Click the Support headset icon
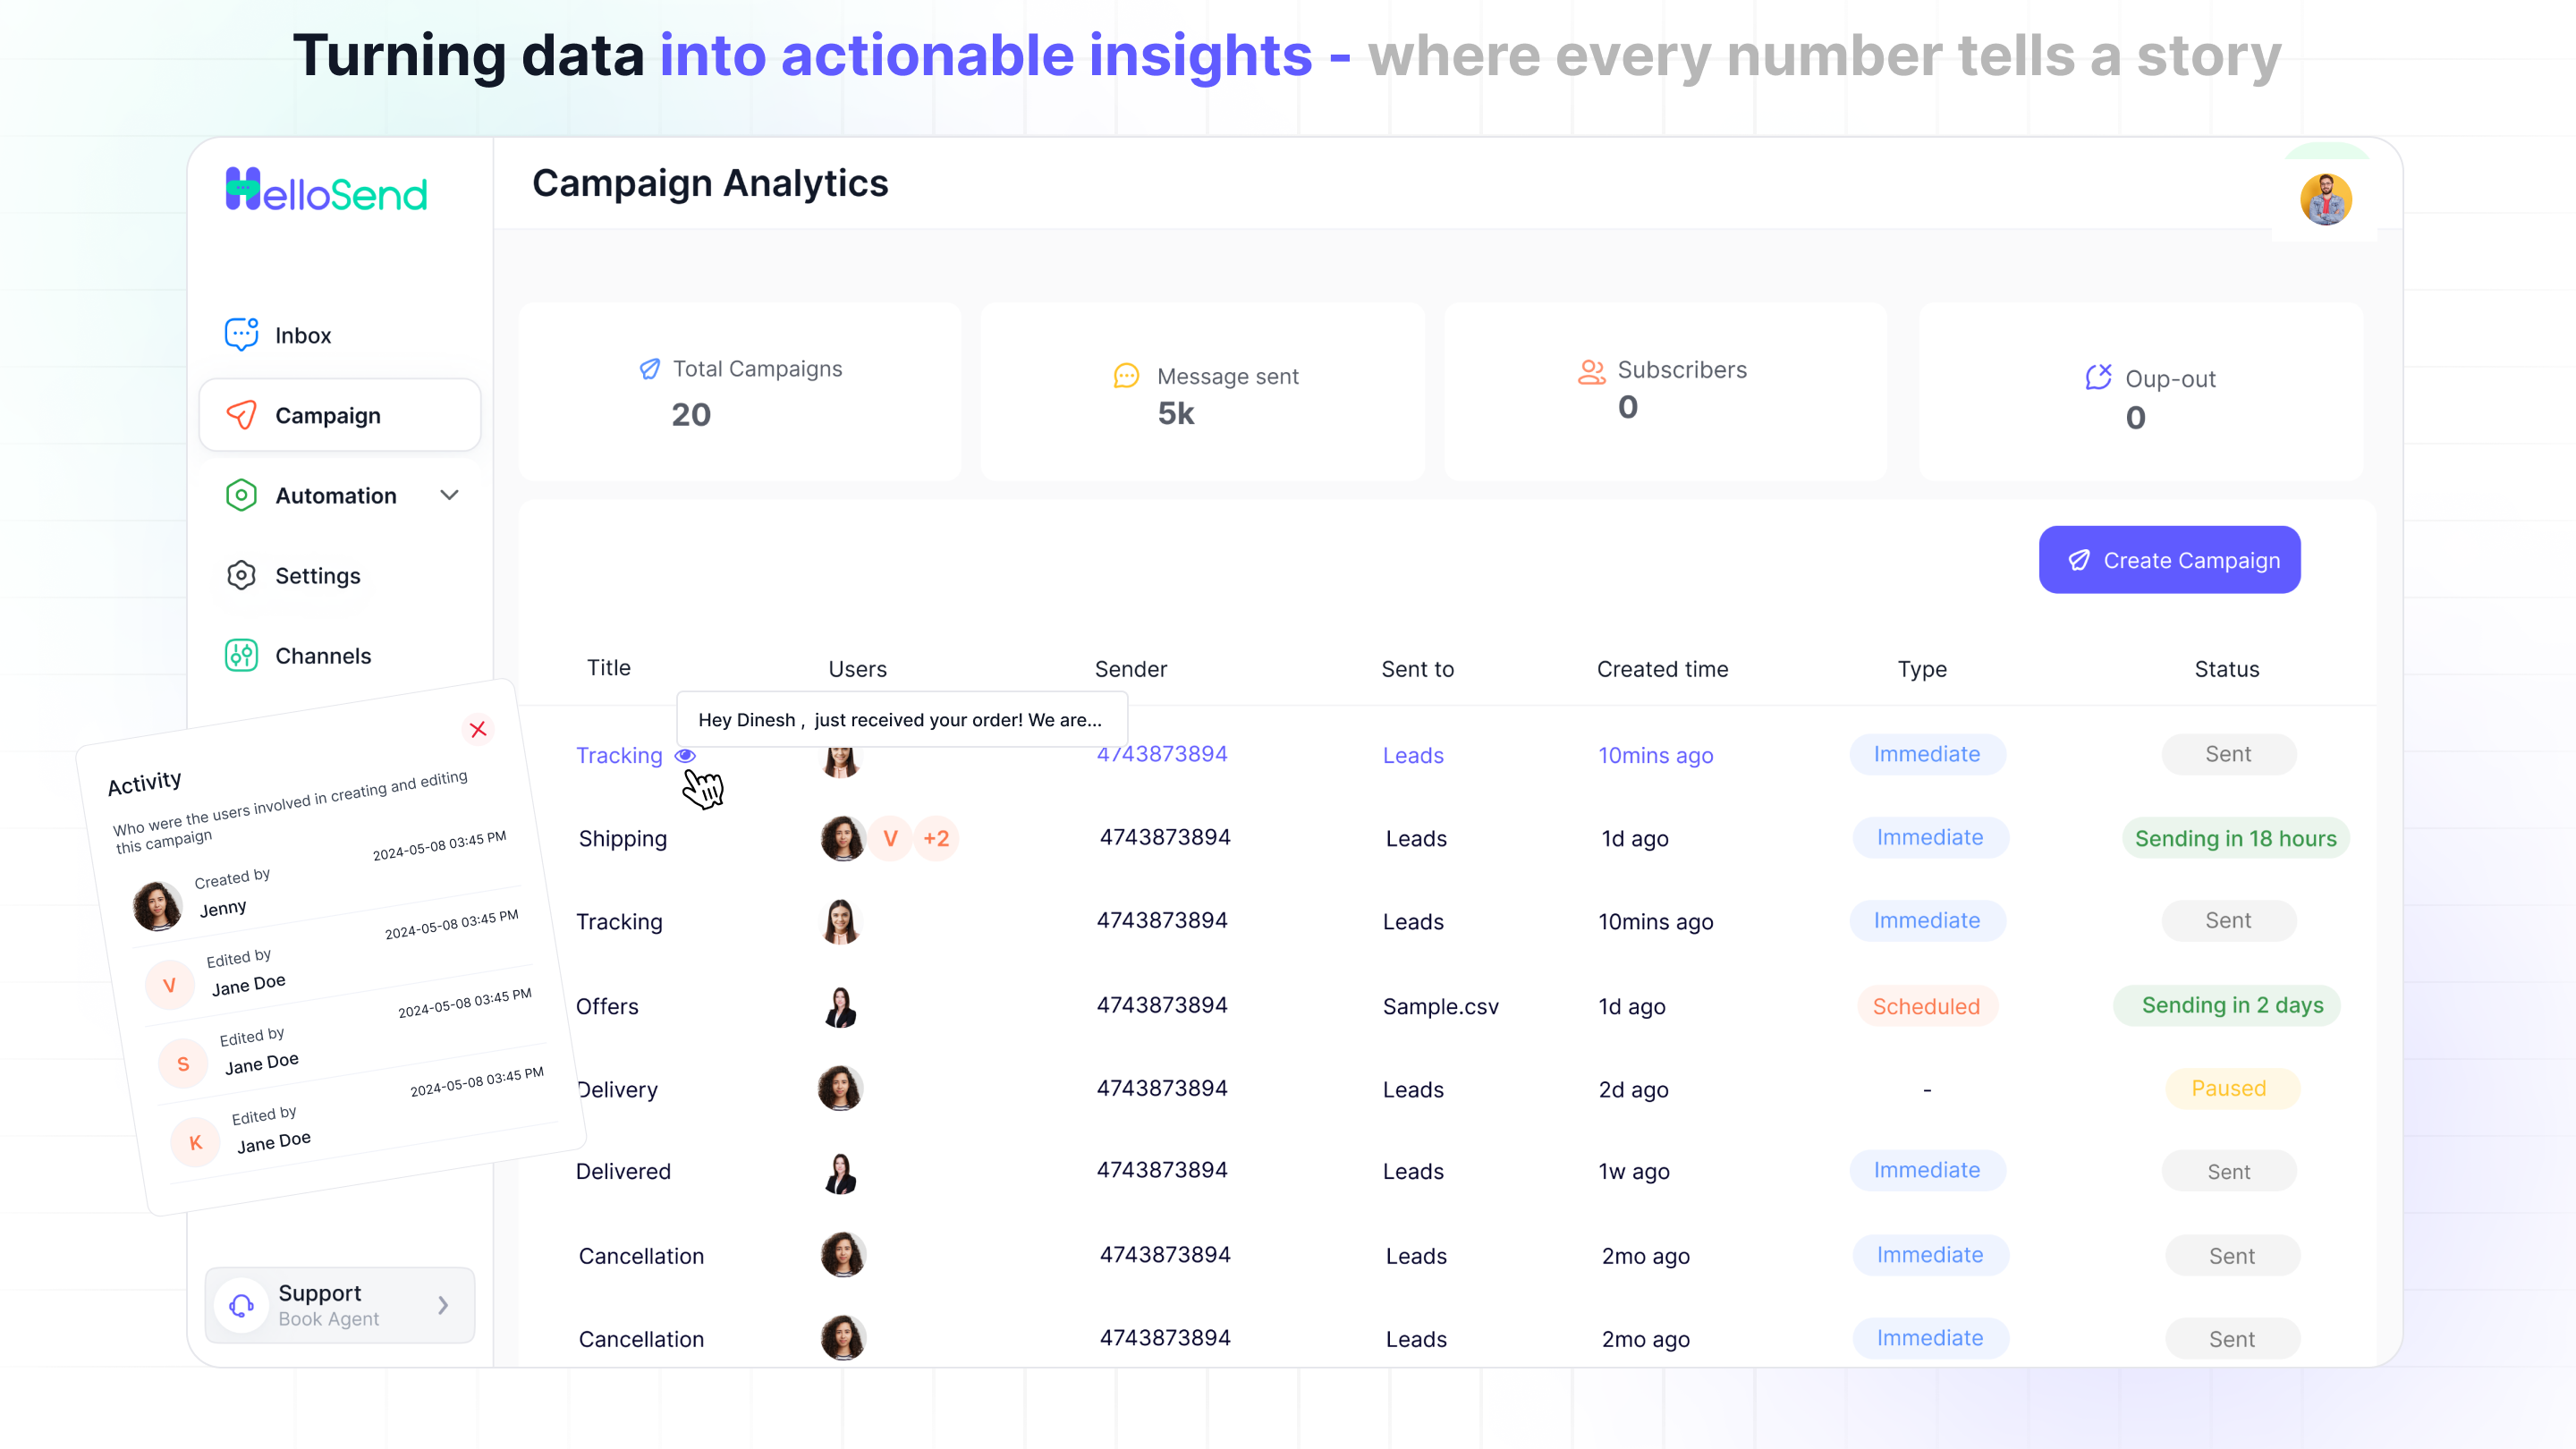 pos(241,1305)
